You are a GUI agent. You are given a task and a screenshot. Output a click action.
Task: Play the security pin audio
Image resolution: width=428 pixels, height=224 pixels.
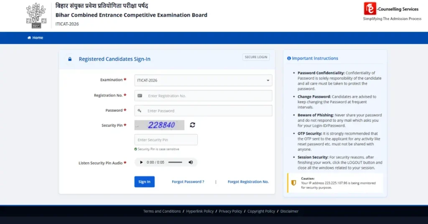point(141,162)
